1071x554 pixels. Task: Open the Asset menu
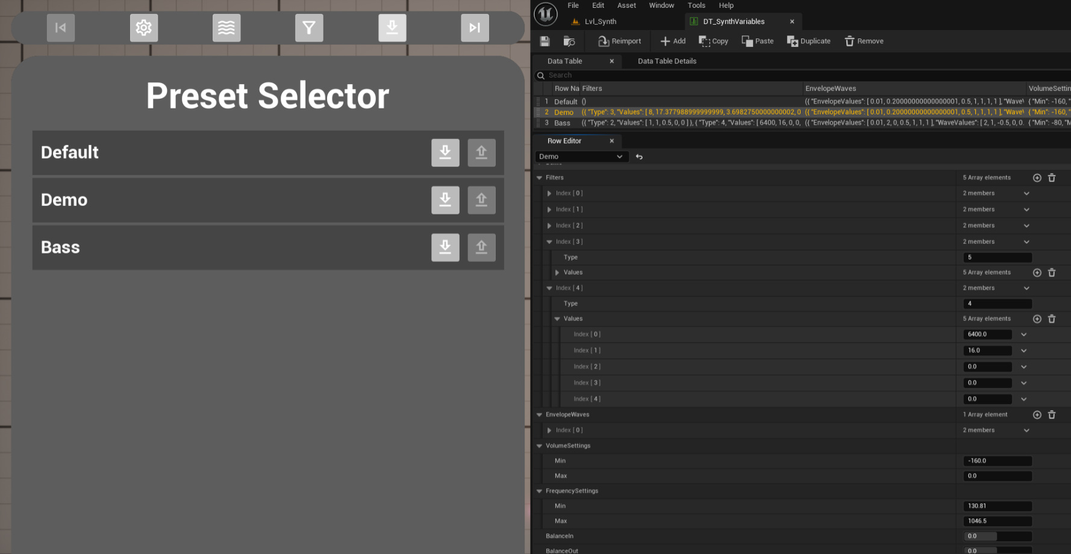626,5
